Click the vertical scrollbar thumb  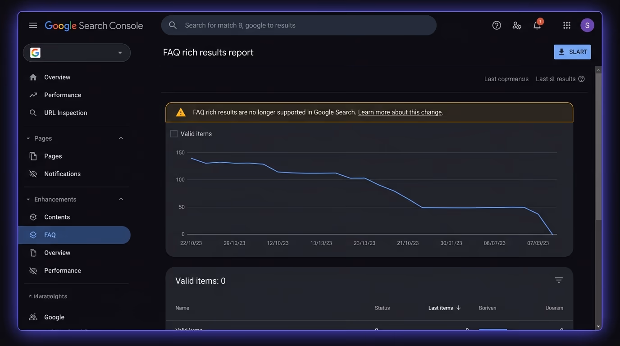point(598,146)
